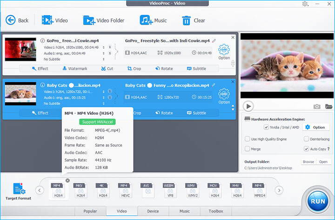
Task: Toggle the Nvidia / Intel / AMD checkbox
Action: pos(266,127)
